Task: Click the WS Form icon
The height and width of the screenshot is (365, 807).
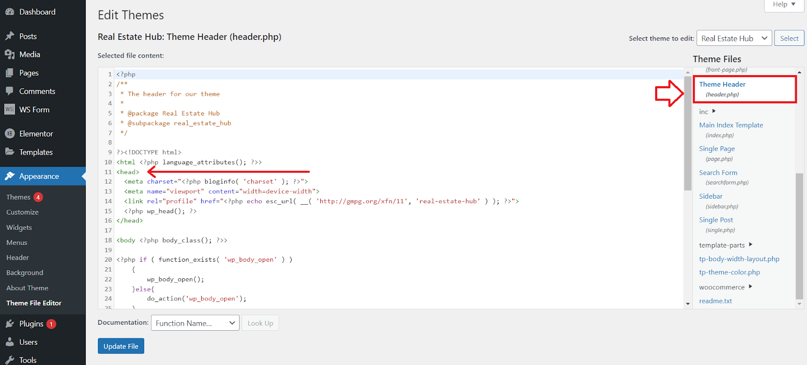Action: (10, 109)
